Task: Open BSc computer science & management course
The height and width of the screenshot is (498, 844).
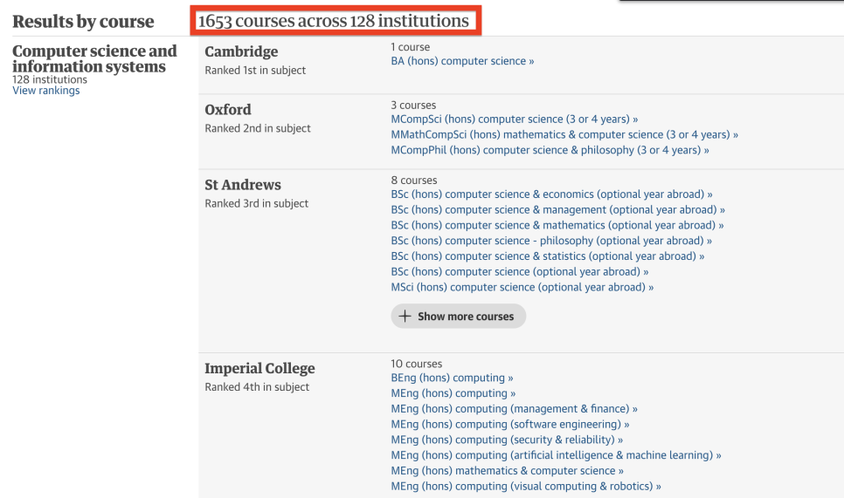Action: coord(557,210)
